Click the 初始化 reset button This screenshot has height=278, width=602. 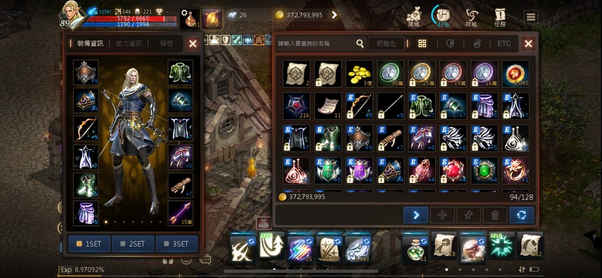click(386, 44)
